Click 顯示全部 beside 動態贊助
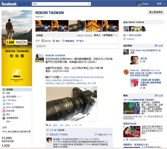Image resolution: width=167 pixels, height=149 pixels. coord(159,46)
